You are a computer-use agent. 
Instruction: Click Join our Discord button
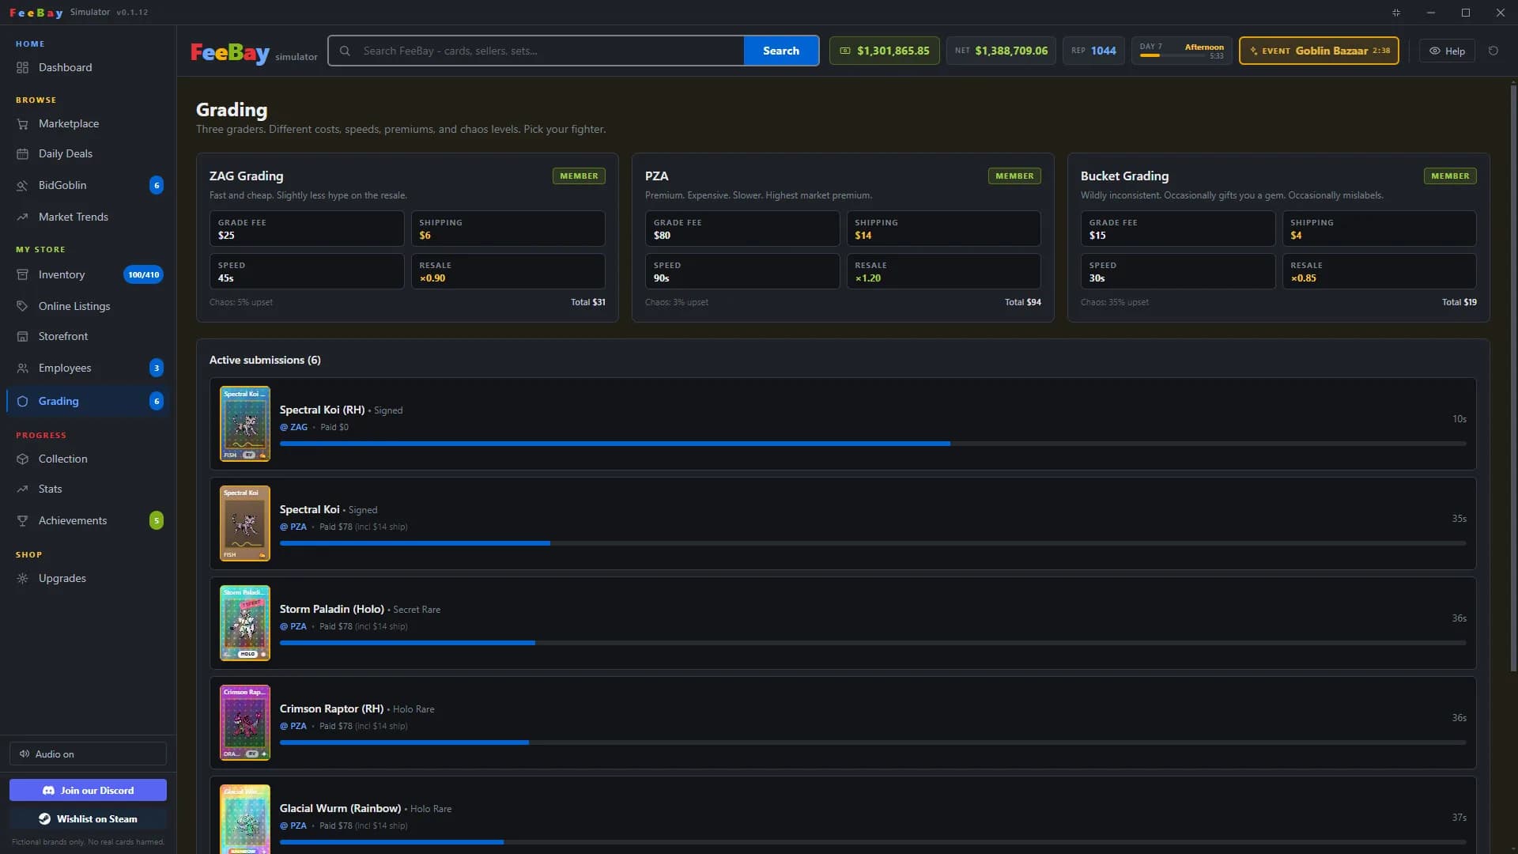coord(88,791)
